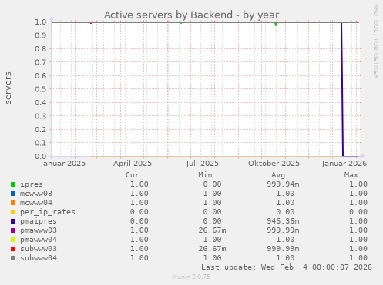
Task: Click the subwww03 Min value 26.67m
Action: pyautogui.click(x=212, y=249)
